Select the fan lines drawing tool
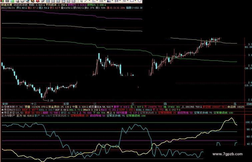This screenshot has width=252, height=162. (109, 1)
